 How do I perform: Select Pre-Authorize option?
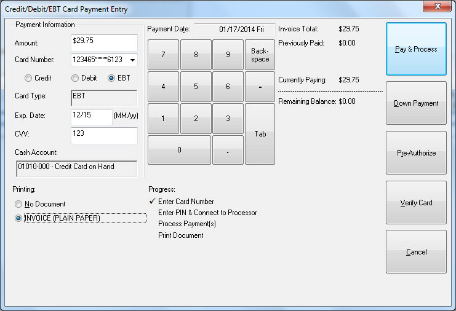pyautogui.click(x=416, y=153)
